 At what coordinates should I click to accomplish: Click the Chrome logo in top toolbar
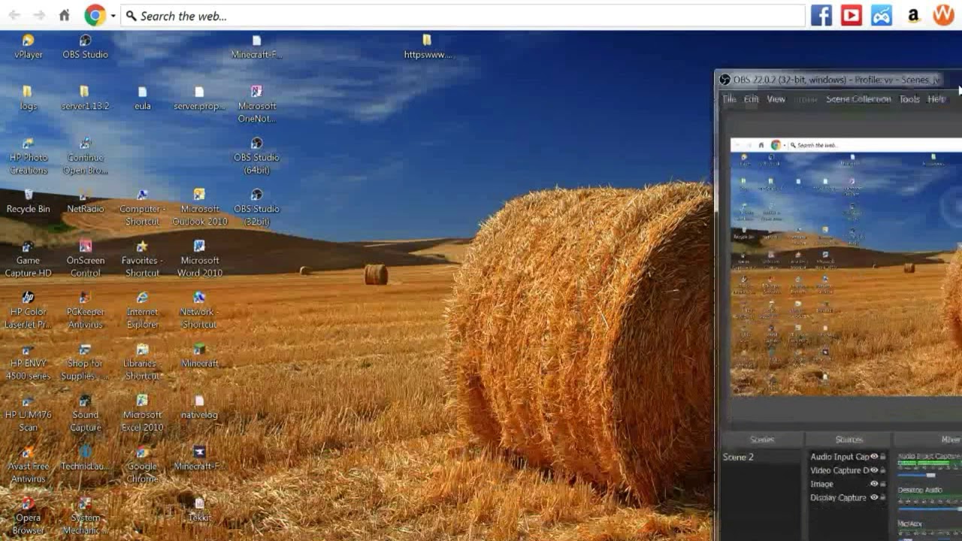pos(95,15)
